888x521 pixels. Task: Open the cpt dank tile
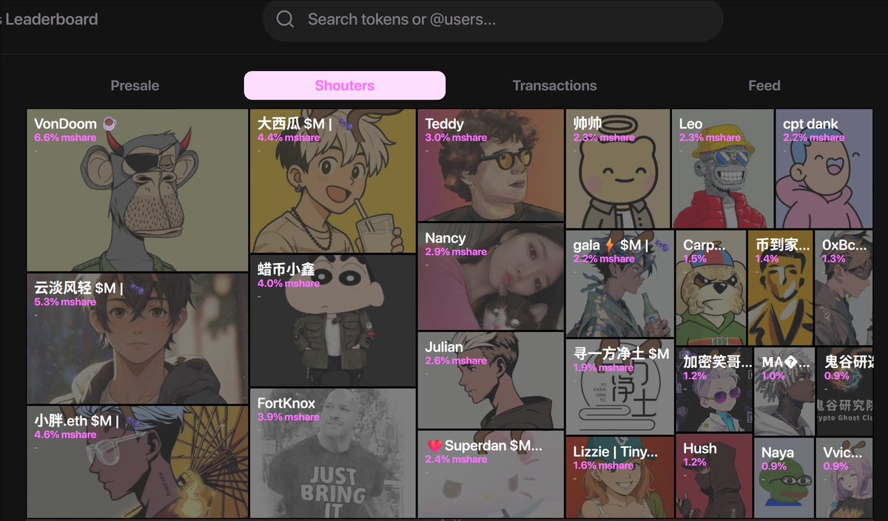click(x=824, y=168)
